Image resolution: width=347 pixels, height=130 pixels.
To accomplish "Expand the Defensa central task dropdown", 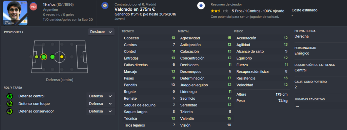I will 101,96.
